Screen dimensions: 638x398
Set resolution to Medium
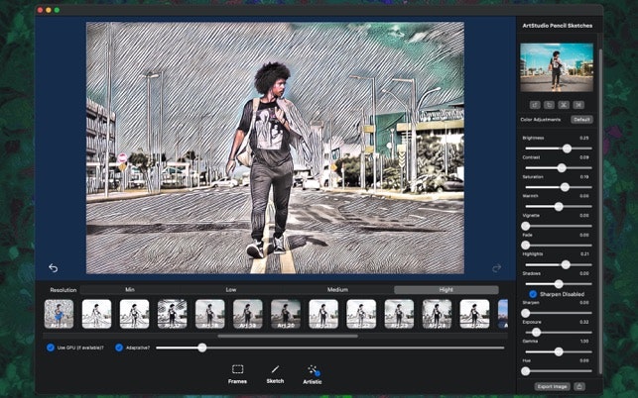coord(337,289)
